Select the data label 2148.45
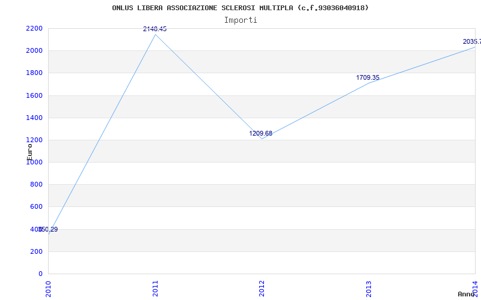This screenshot has width=481, height=300. click(x=155, y=29)
